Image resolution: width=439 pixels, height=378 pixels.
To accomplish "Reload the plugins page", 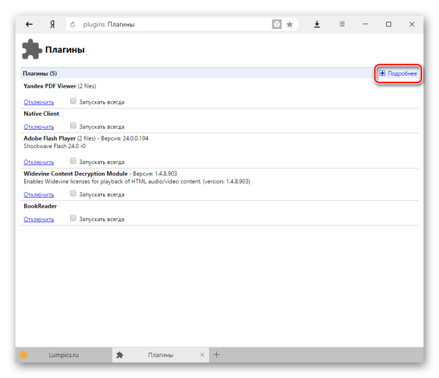I will point(72,24).
